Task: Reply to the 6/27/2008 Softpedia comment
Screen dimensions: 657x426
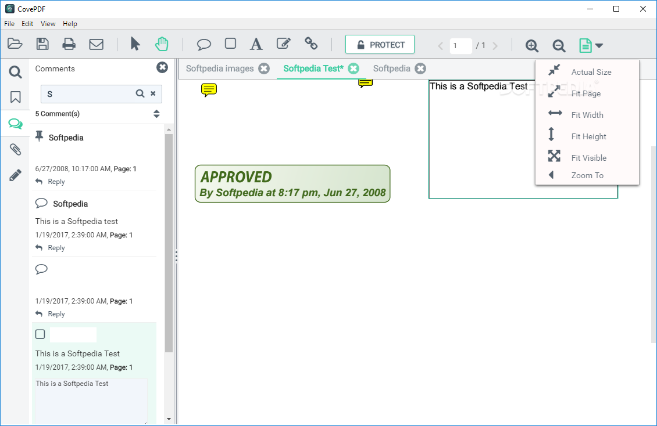Action: (x=50, y=182)
